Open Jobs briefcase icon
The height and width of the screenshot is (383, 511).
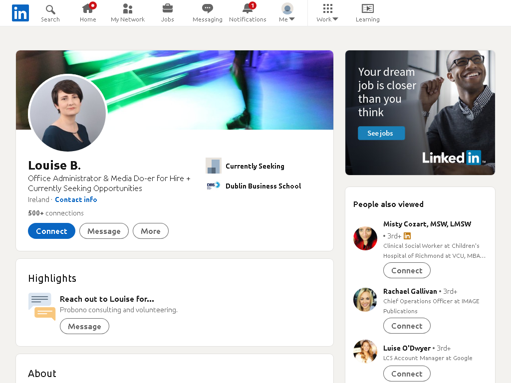(168, 8)
